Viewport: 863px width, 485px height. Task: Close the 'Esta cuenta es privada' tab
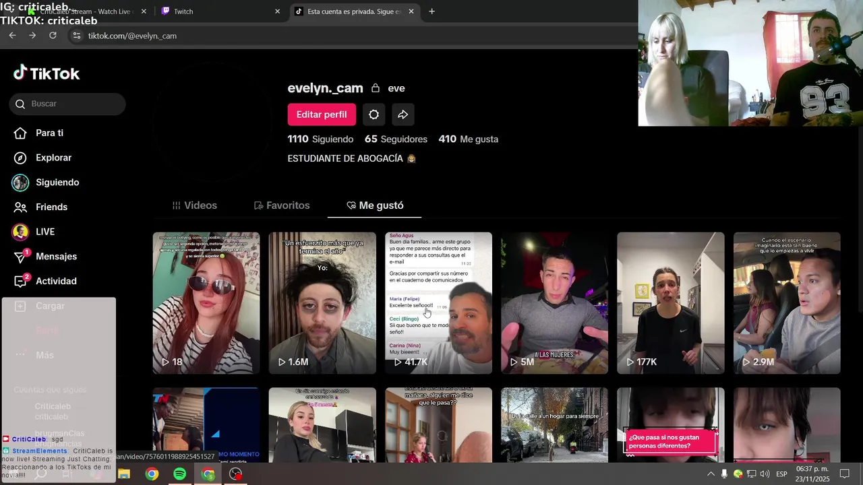pos(411,11)
